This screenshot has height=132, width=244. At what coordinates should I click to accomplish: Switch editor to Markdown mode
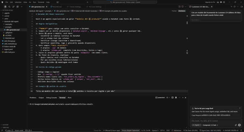point(182,11)
